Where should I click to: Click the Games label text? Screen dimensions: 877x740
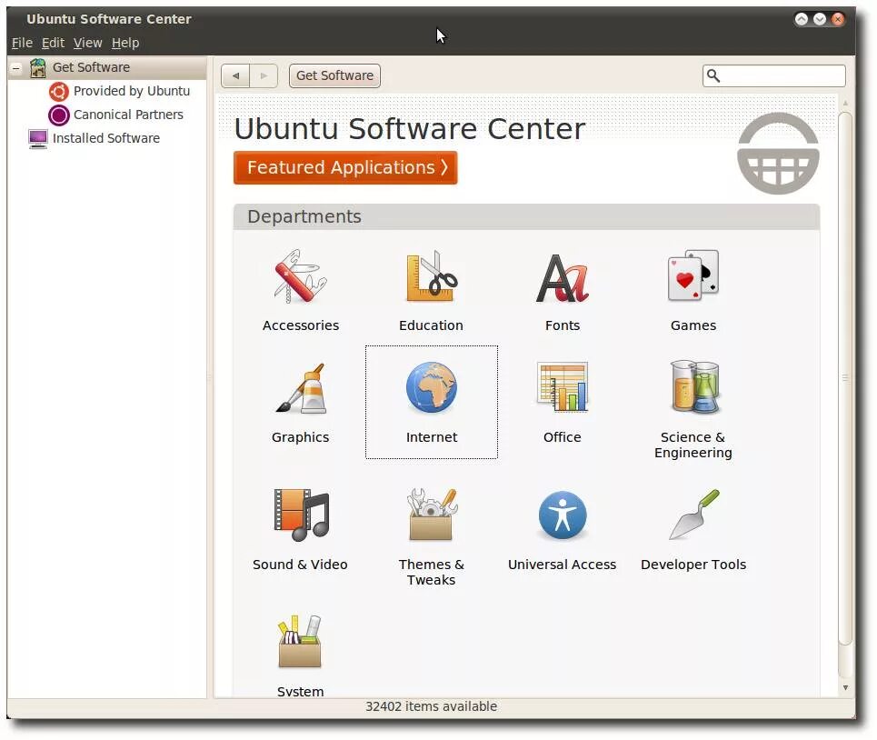point(693,325)
